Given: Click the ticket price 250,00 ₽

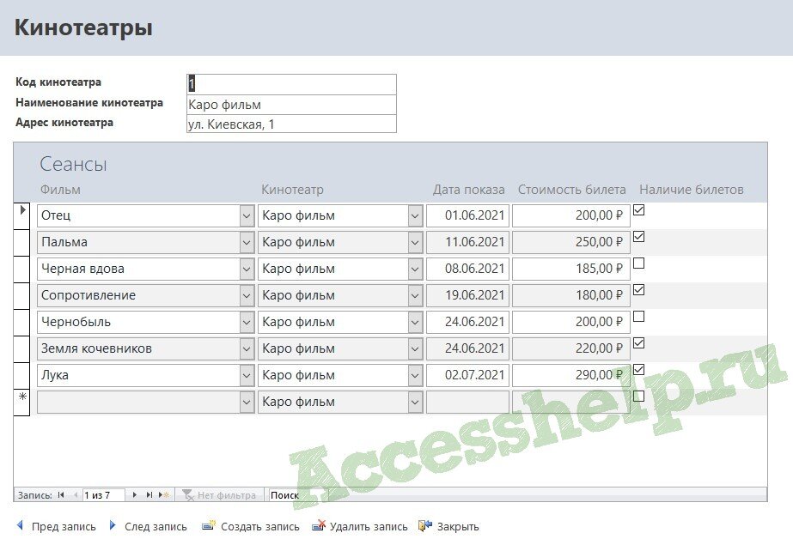Looking at the screenshot, I should point(571,242).
